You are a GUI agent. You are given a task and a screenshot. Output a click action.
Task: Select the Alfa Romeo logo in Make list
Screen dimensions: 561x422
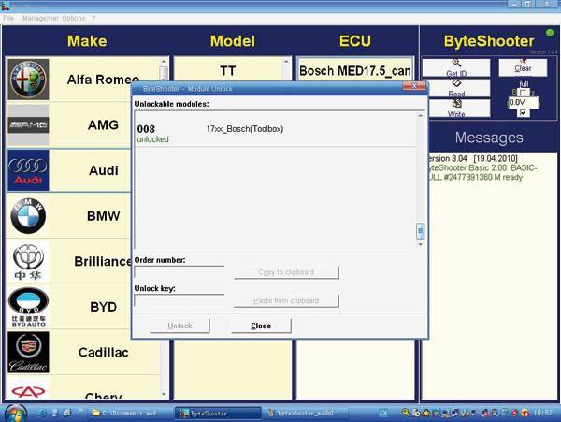pos(28,80)
